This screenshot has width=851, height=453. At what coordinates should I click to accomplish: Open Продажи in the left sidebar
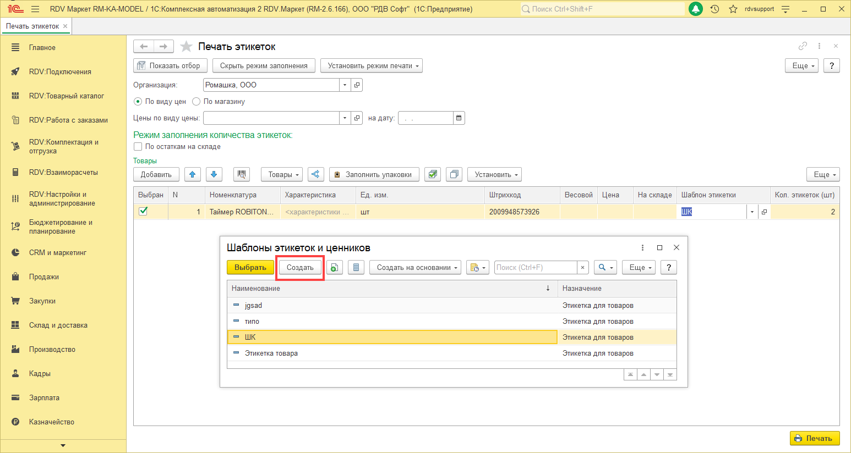(x=44, y=277)
